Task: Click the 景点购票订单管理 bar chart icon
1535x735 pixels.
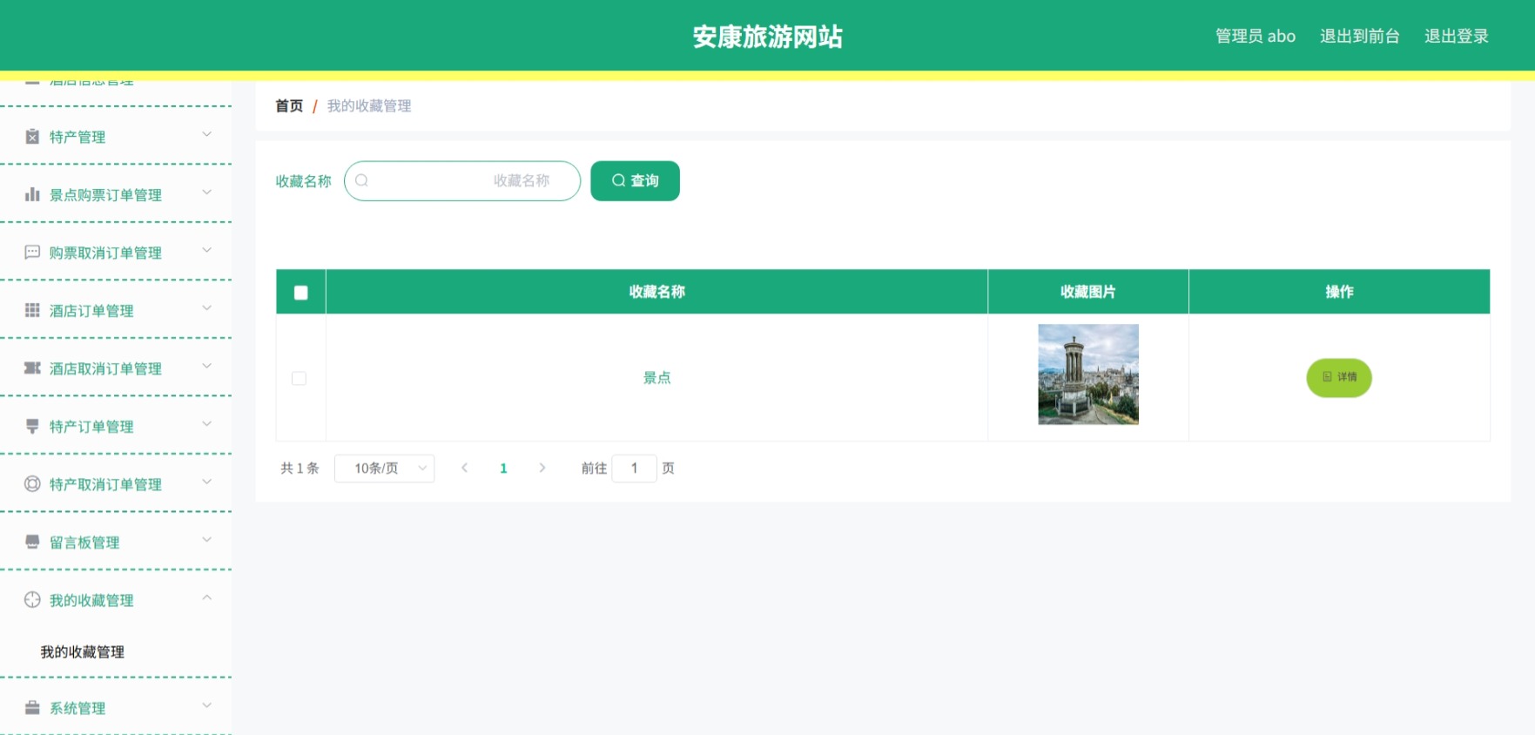Action: pyautogui.click(x=32, y=194)
